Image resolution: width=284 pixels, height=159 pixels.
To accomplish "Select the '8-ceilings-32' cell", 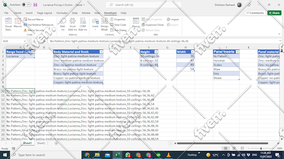I will (x=149, y=60).
